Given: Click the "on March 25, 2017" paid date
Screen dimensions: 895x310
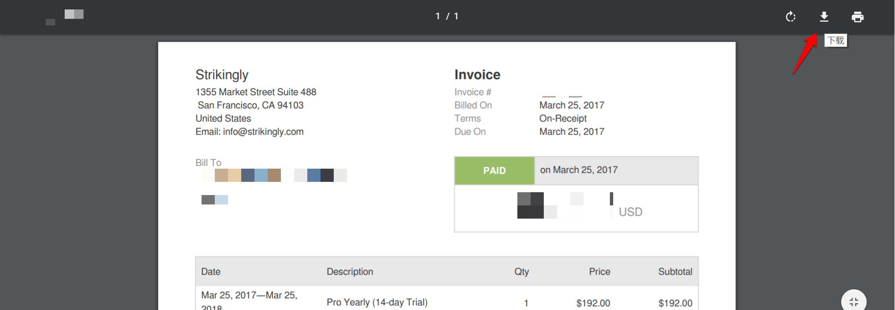Looking at the screenshot, I should point(579,170).
